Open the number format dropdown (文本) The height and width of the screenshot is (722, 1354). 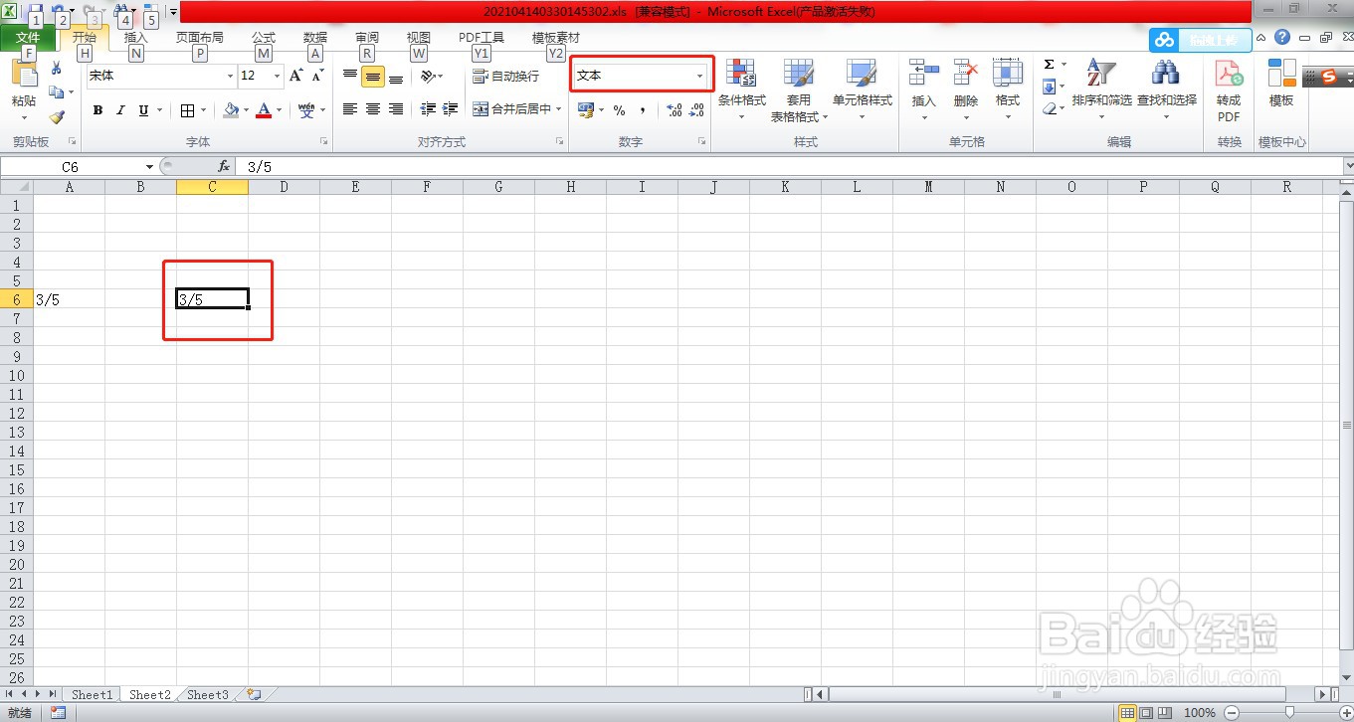pyautogui.click(x=699, y=76)
